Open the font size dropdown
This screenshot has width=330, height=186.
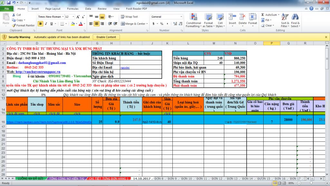pos(73,17)
